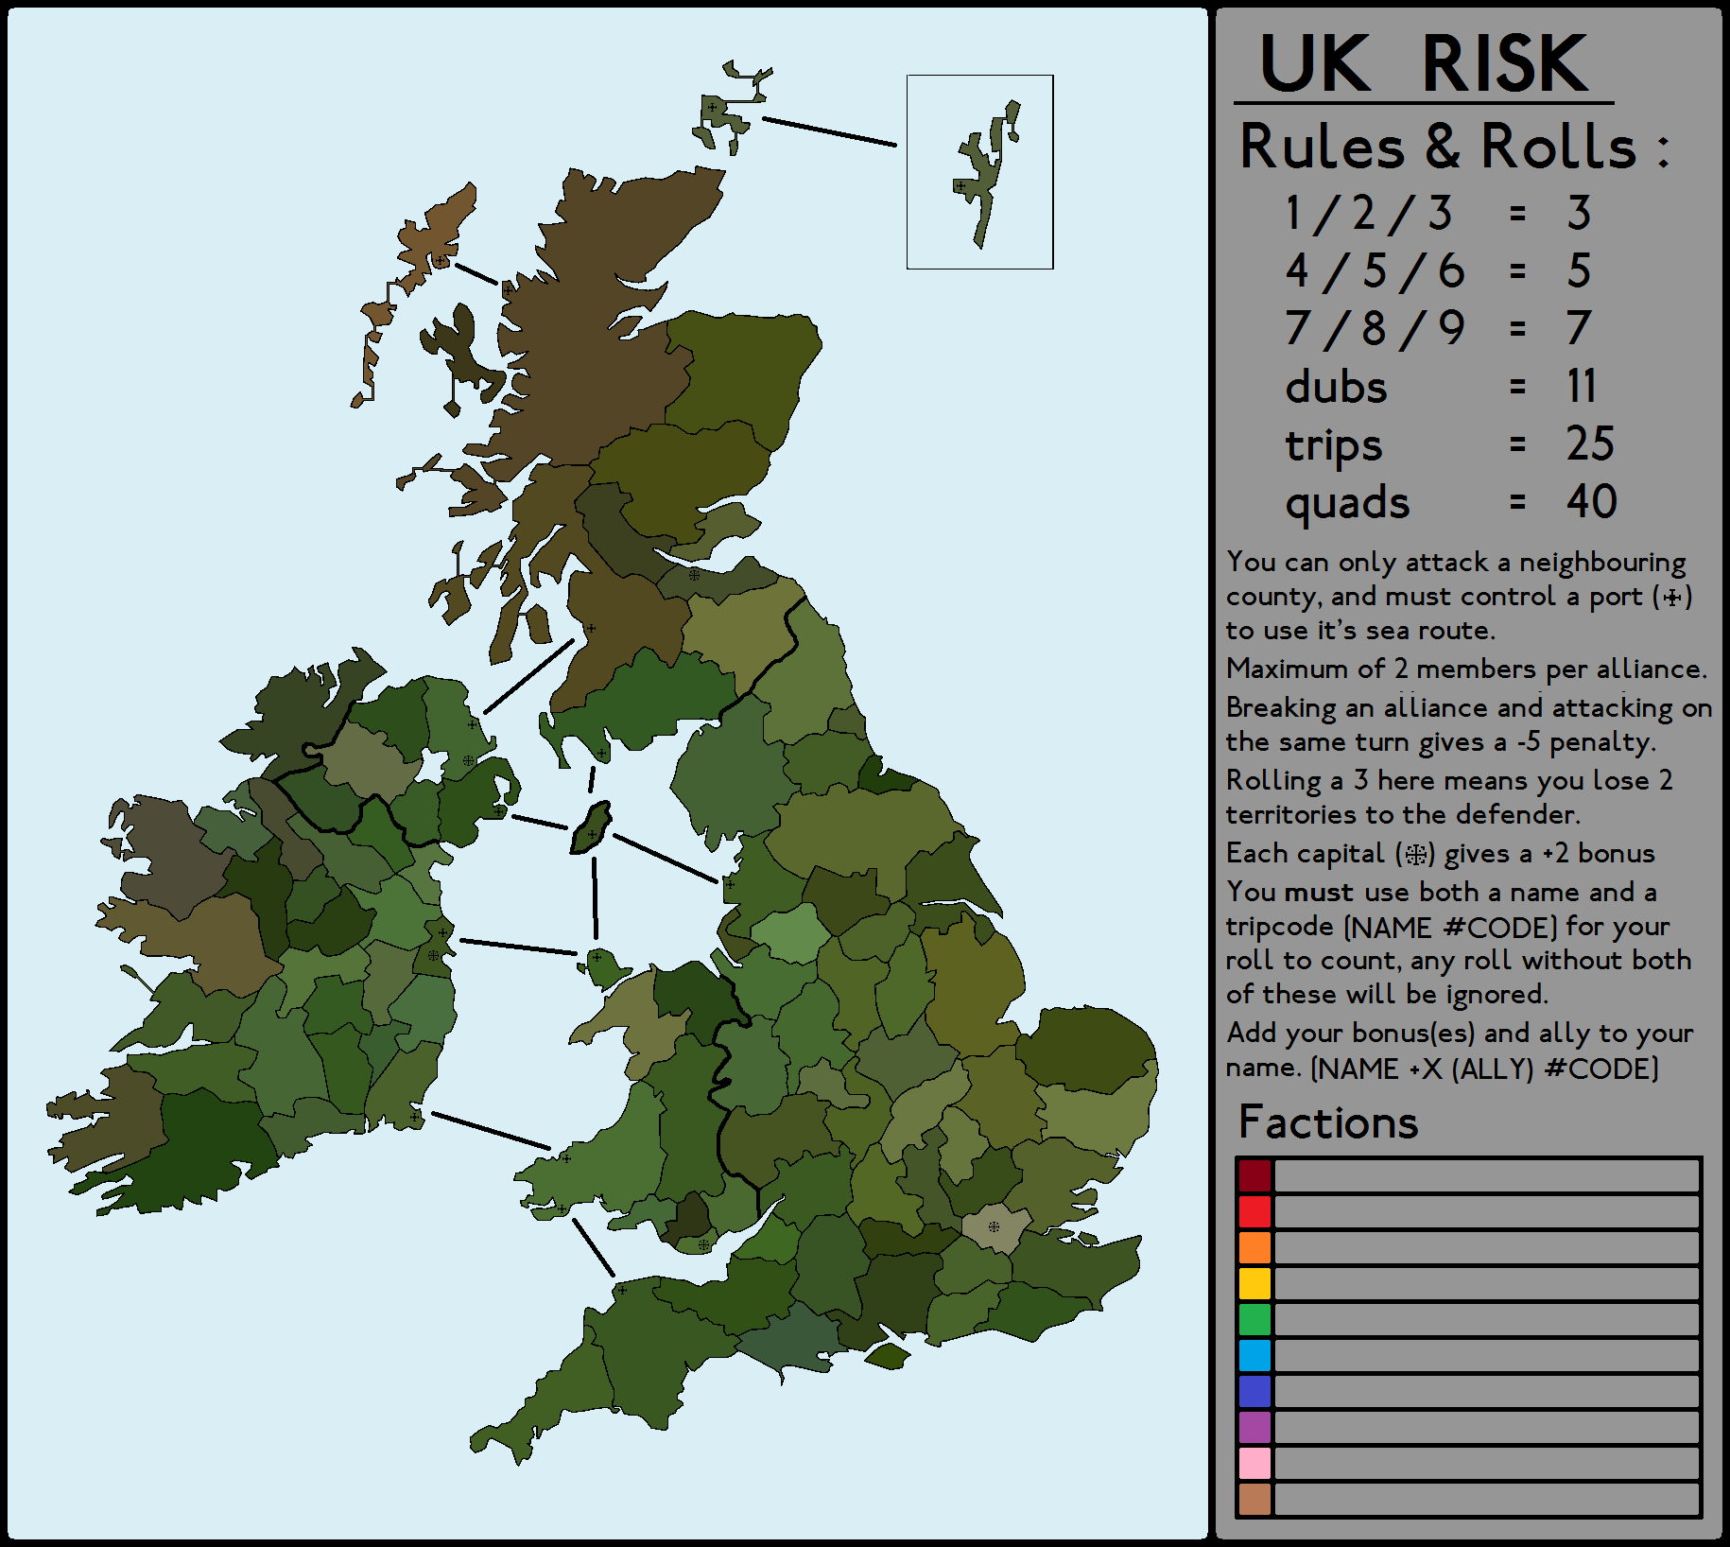This screenshot has height=1547, width=1730.
Task: Pick the brown faction swatch
Action: coord(1254,1500)
